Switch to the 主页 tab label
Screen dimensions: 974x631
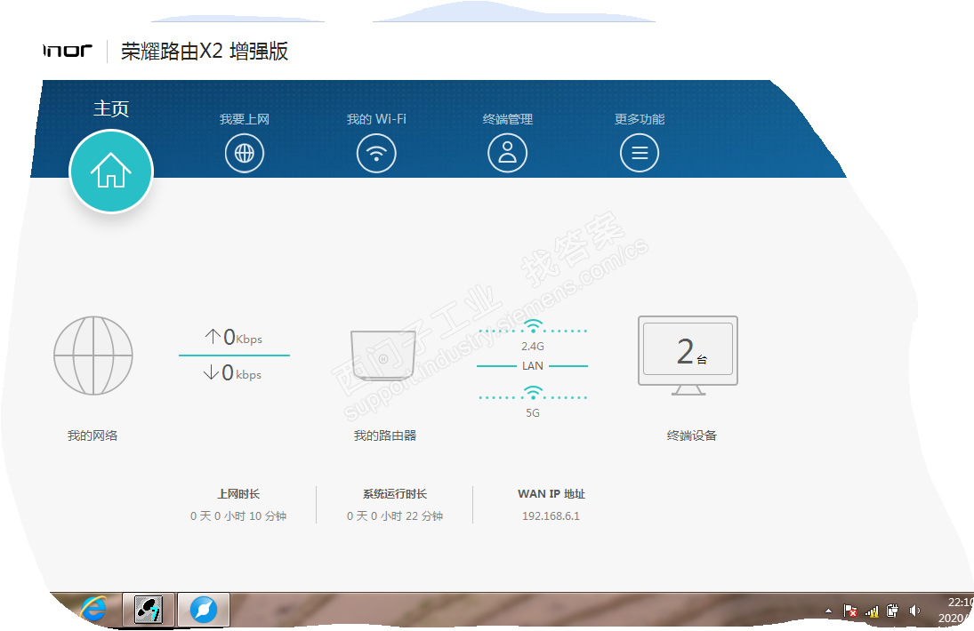coord(111,108)
